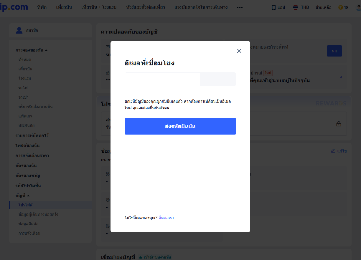Click the mobile app icon
The image size is (361, 260).
[x=274, y=7]
